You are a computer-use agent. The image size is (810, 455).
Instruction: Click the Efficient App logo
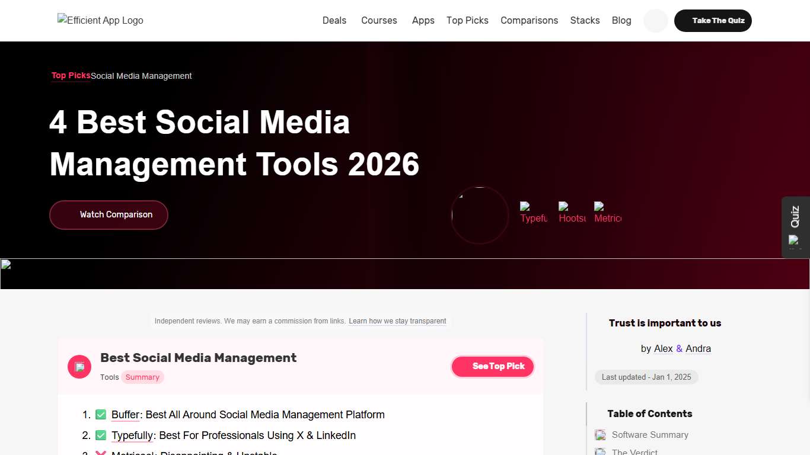(100, 20)
